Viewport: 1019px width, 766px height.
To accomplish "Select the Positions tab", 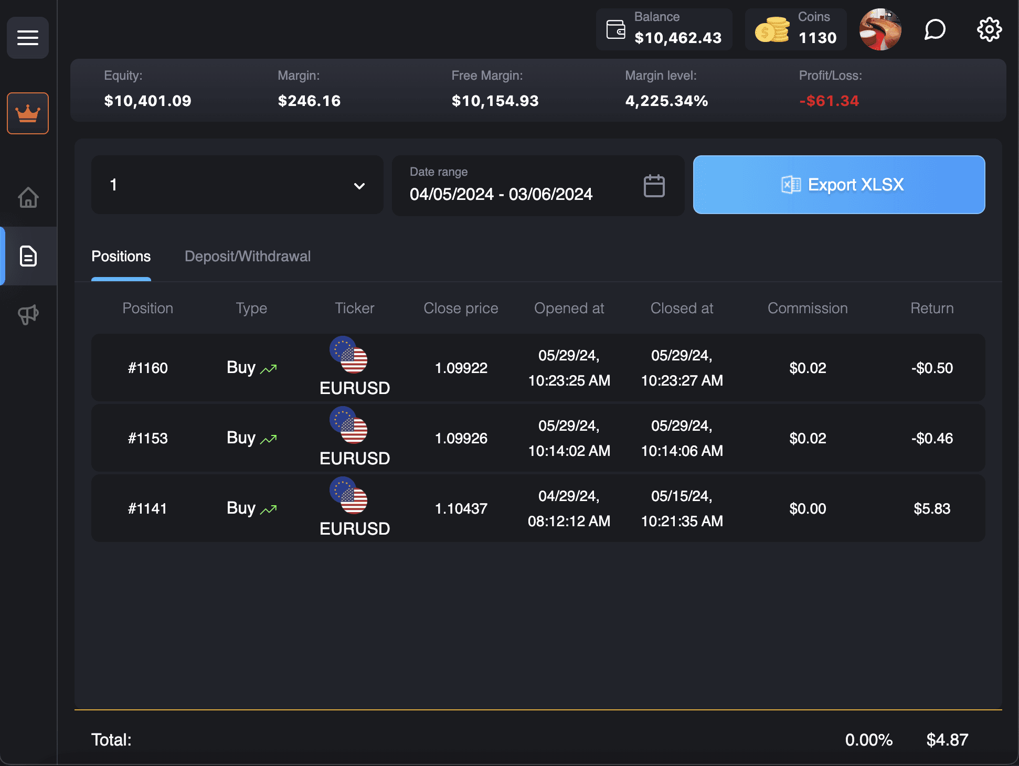I will click(x=121, y=257).
